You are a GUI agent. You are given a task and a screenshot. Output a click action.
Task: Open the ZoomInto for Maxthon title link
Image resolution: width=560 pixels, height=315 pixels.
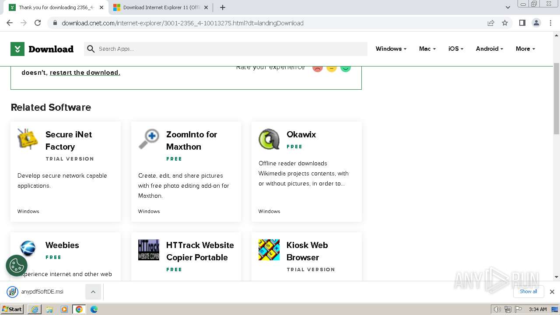192,140
